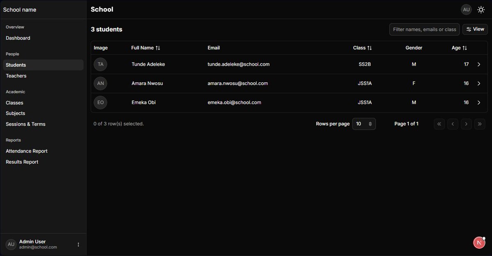
Task: Focus the filter names, emails or class field
Action: pos(424,29)
